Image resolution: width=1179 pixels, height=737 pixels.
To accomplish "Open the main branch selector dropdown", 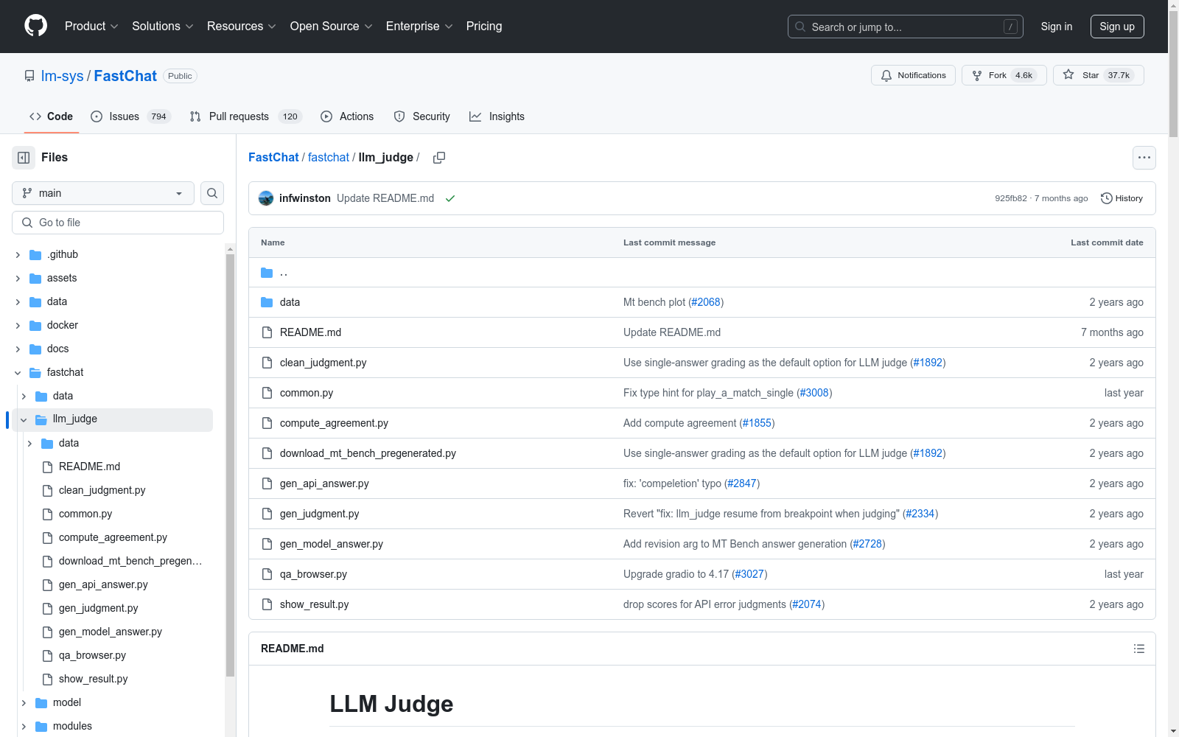I will pos(103,193).
